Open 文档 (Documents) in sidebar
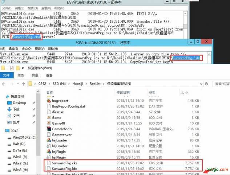The width and height of the screenshot is (230, 175). point(16,116)
